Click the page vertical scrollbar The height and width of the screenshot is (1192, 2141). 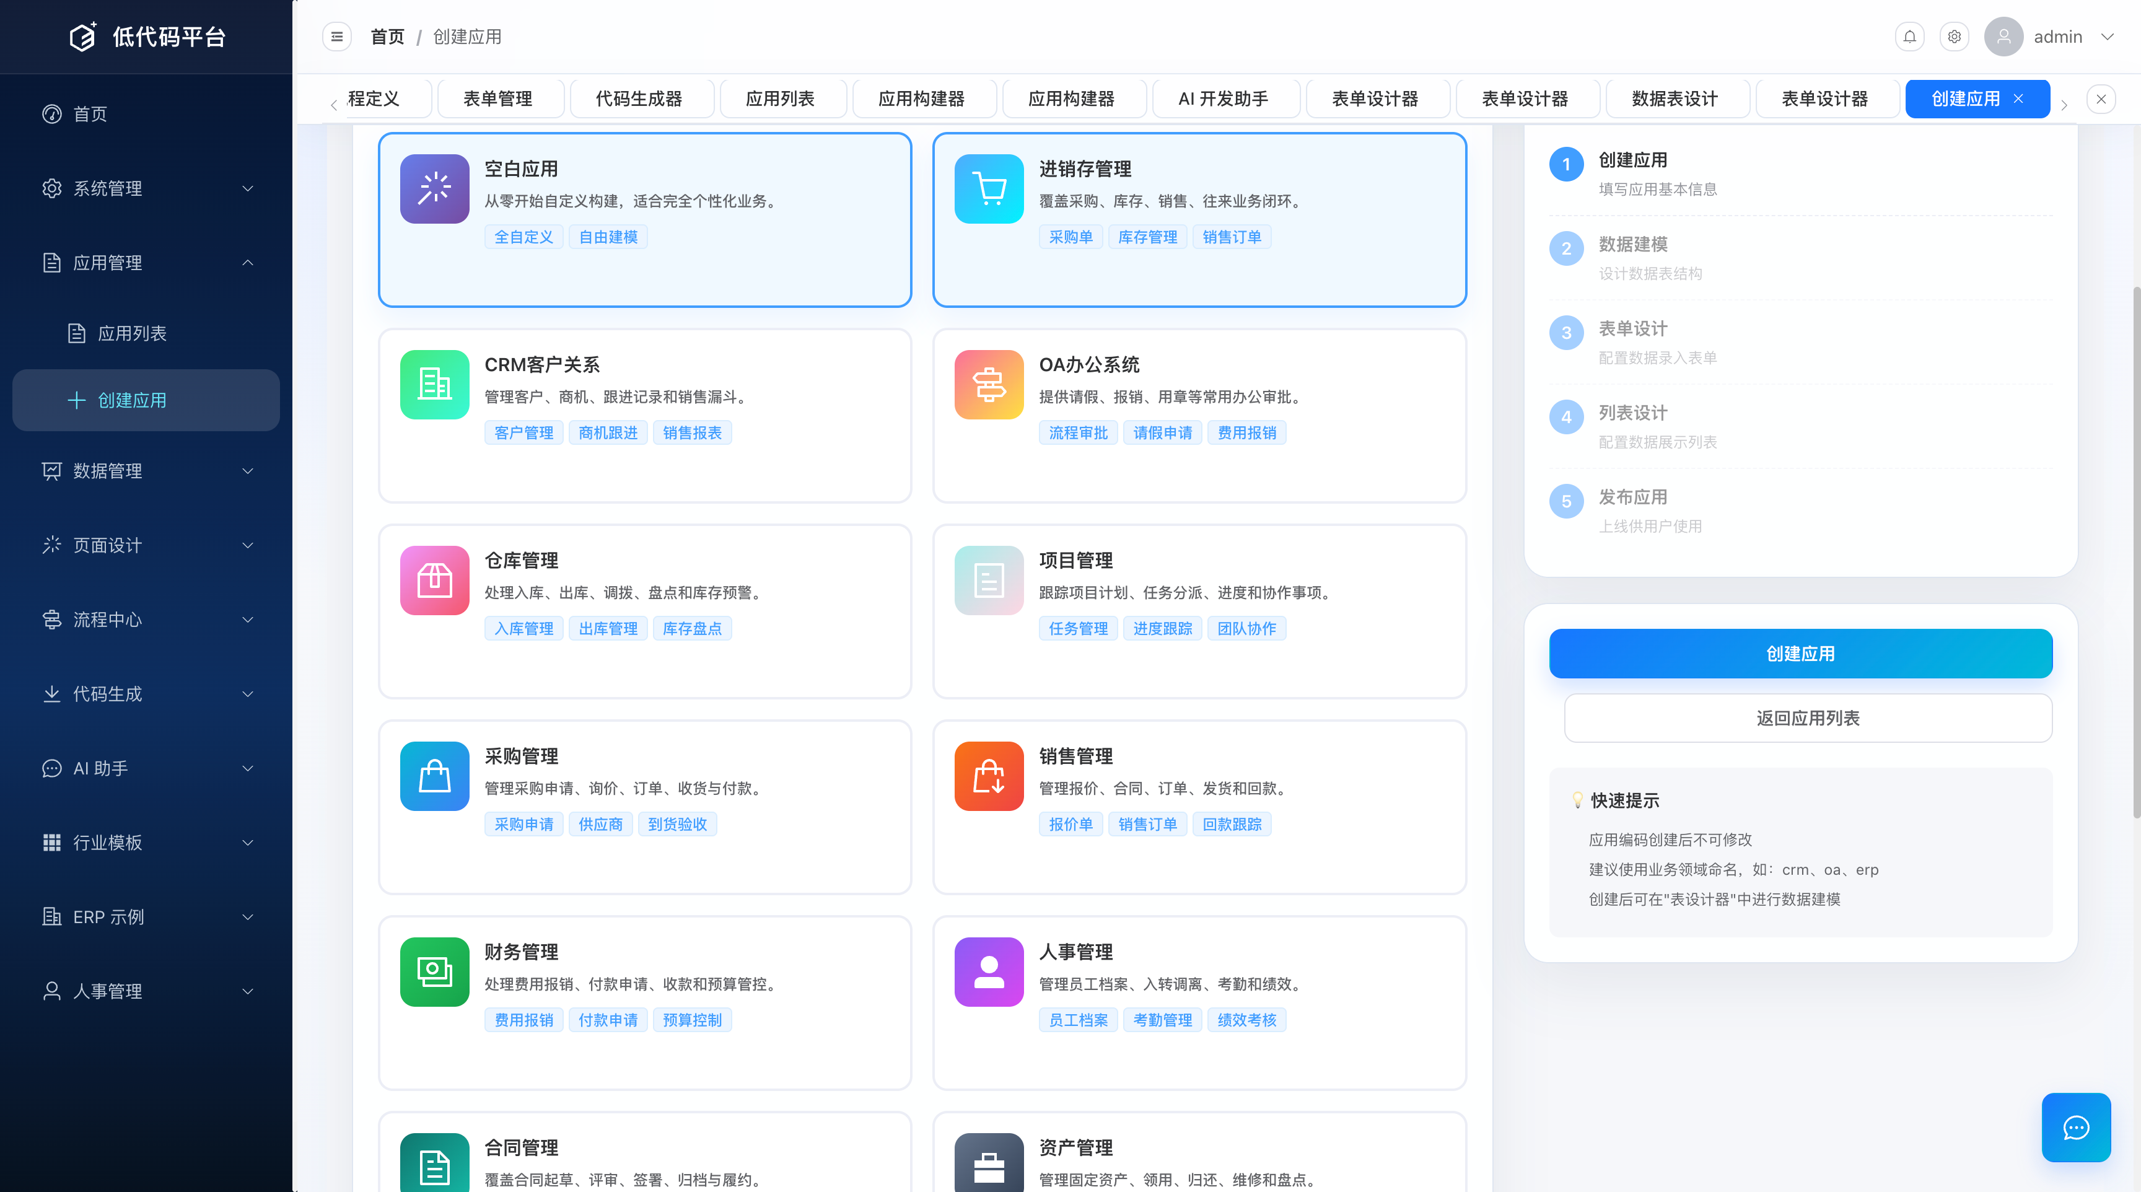pos(2136,553)
